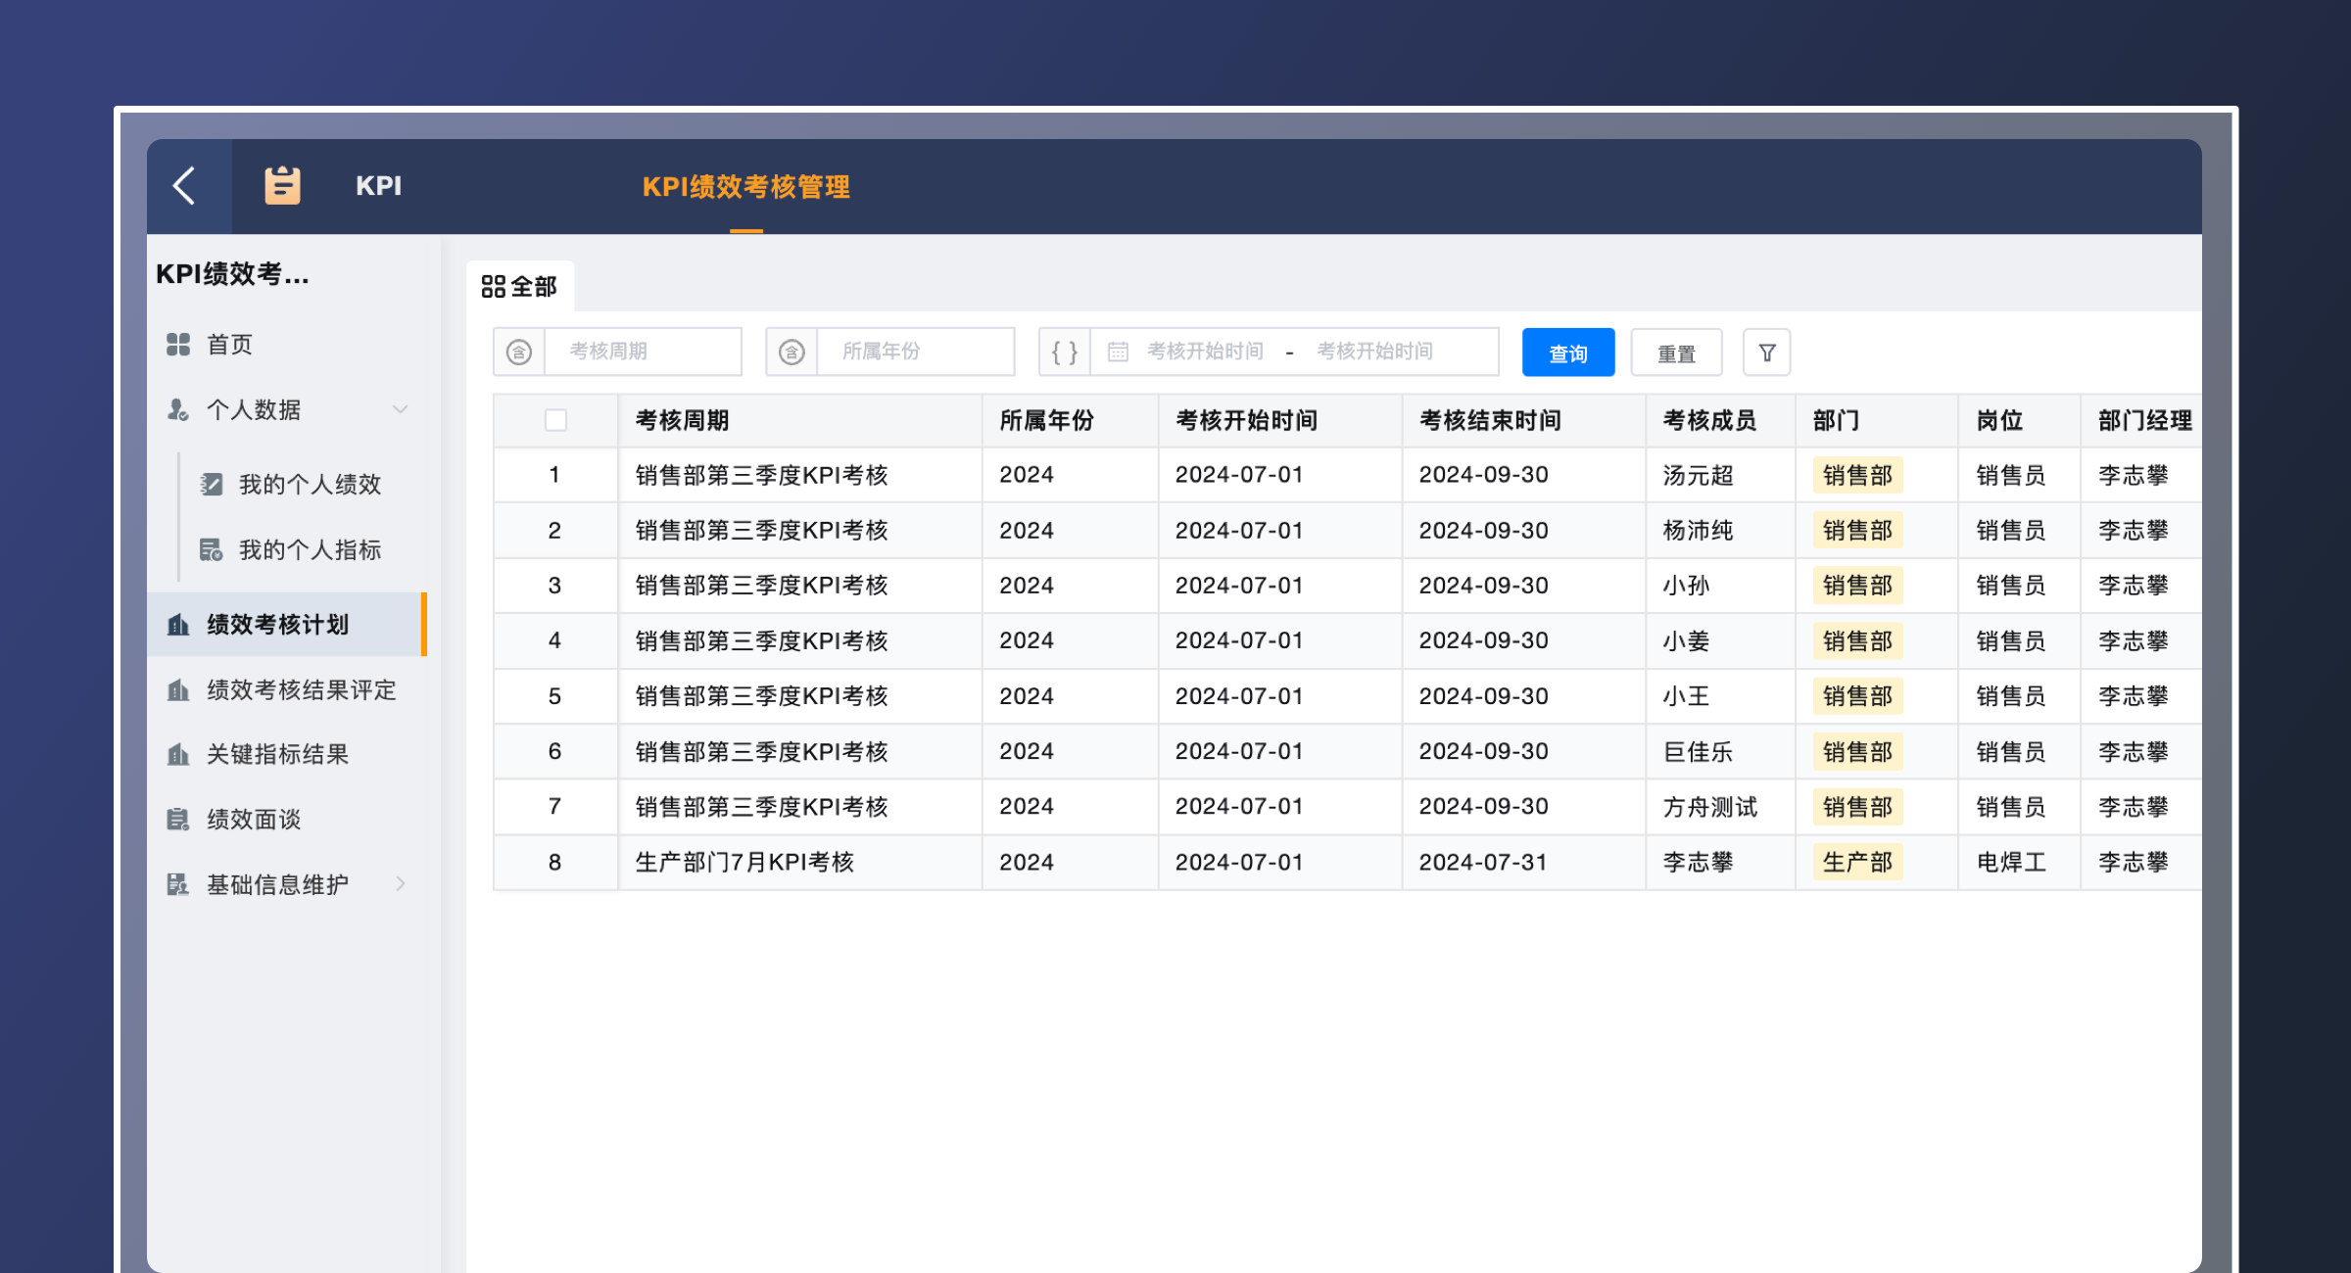Switch to the KPI绩效考核管理 tab
The width and height of the screenshot is (2351, 1273).
746,188
